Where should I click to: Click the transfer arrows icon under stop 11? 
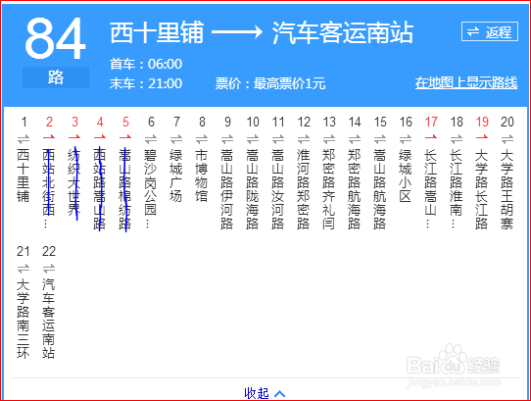coord(278,139)
